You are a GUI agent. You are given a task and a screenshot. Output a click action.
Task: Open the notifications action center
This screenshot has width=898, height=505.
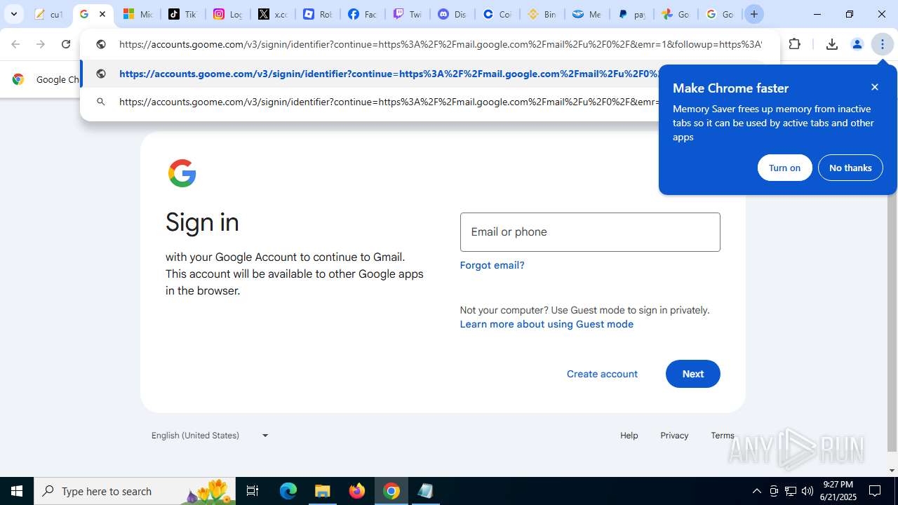click(x=875, y=491)
